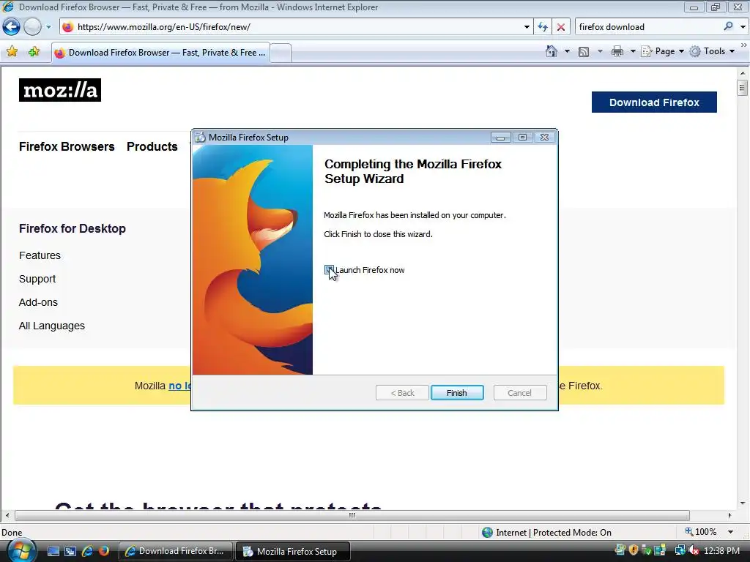Screen dimensions: 750x562
Task: Click the Internet Protected Mode status globe
Action: [487, 533]
